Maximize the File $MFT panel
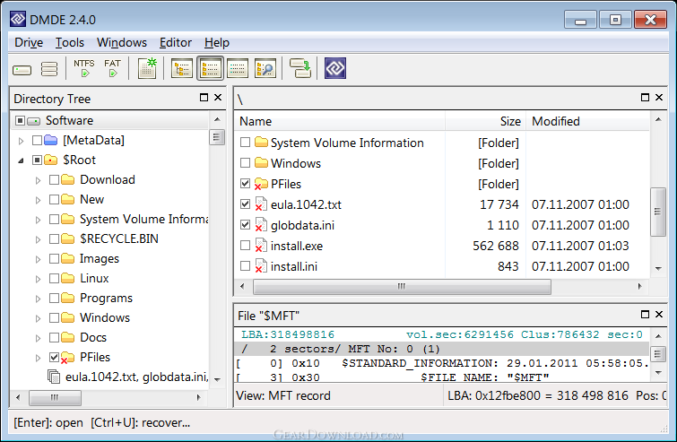This screenshot has height=442, width=677. pos(645,314)
